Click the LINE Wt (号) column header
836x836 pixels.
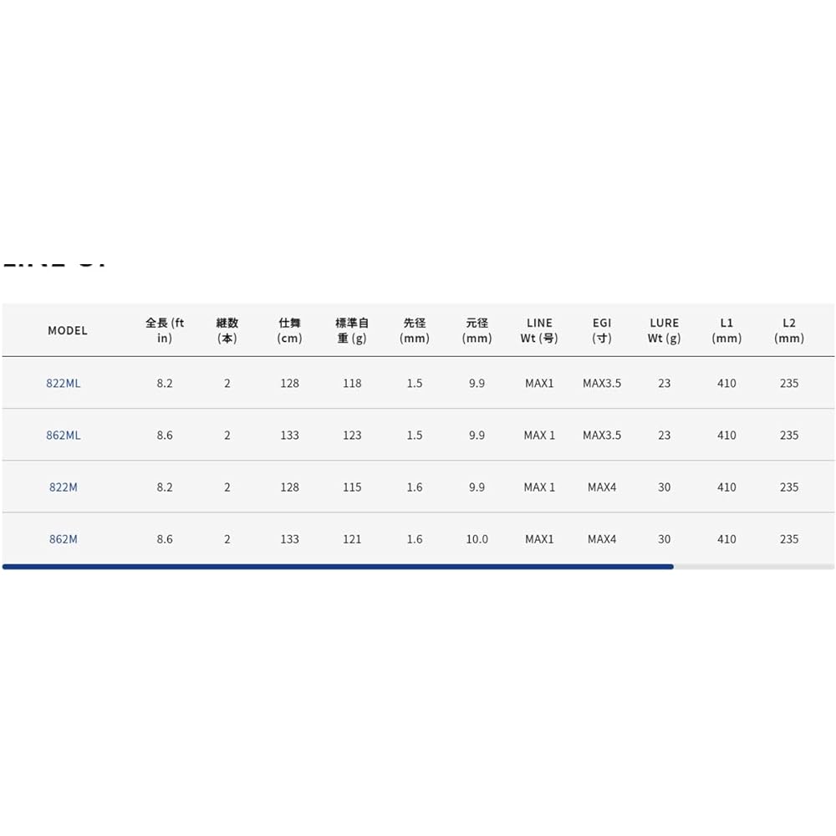pyautogui.click(x=539, y=330)
